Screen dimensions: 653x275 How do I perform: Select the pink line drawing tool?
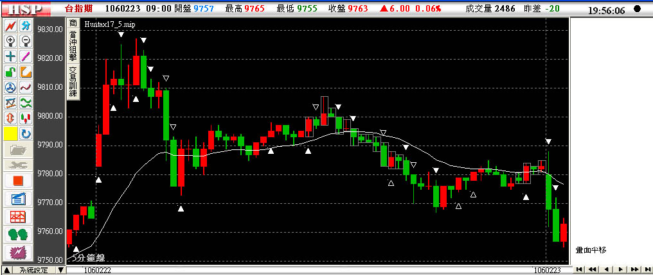(x=26, y=56)
